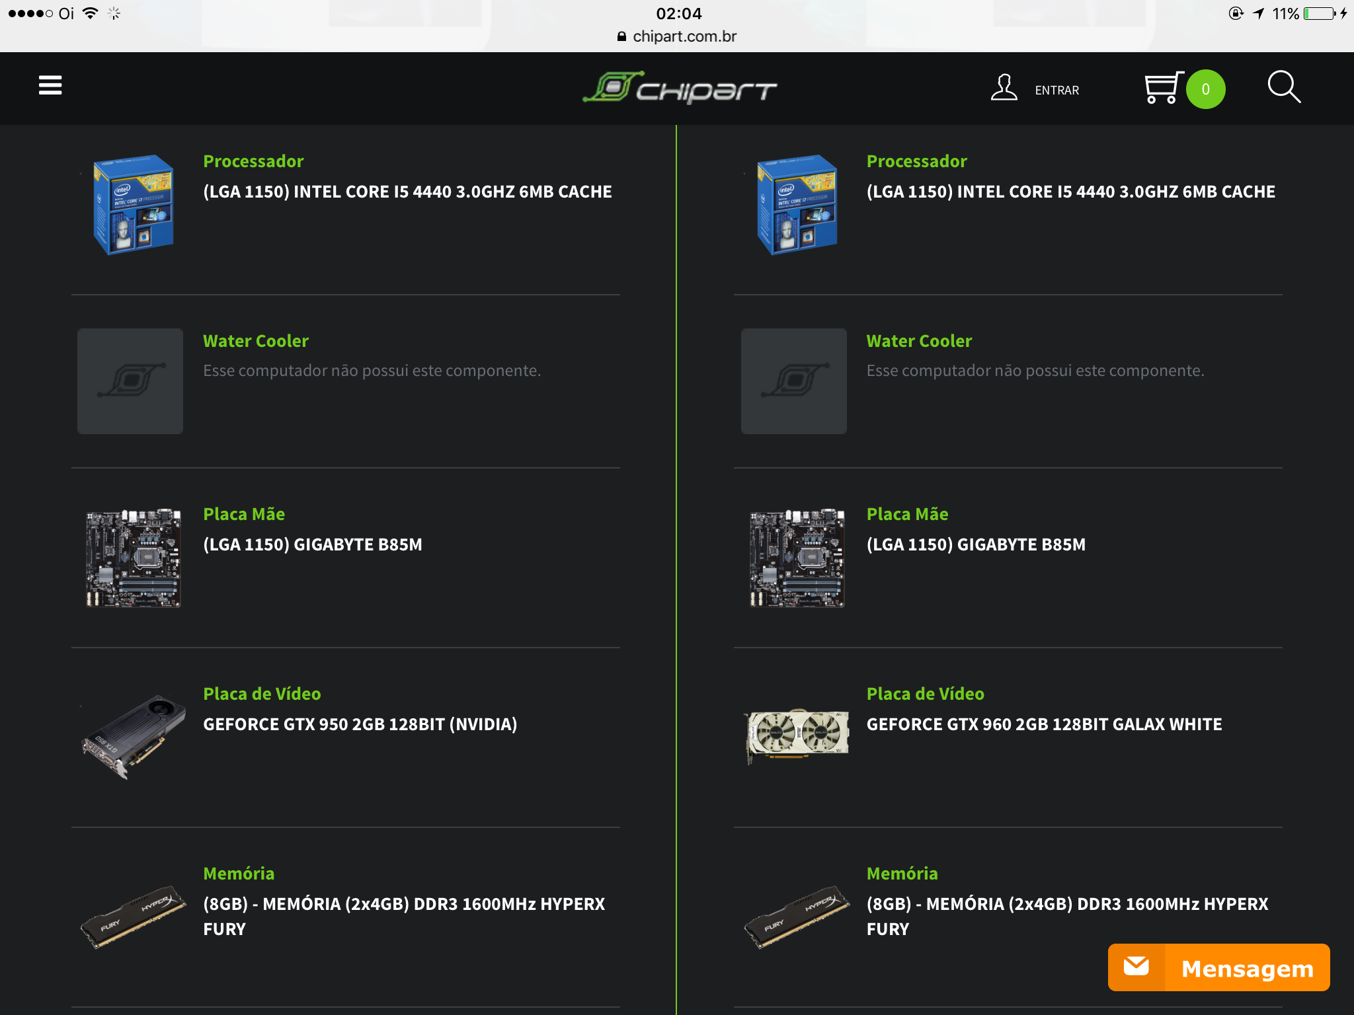The width and height of the screenshot is (1354, 1015).
Task: Open the hamburger menu
Action: [x=50, y=85]
